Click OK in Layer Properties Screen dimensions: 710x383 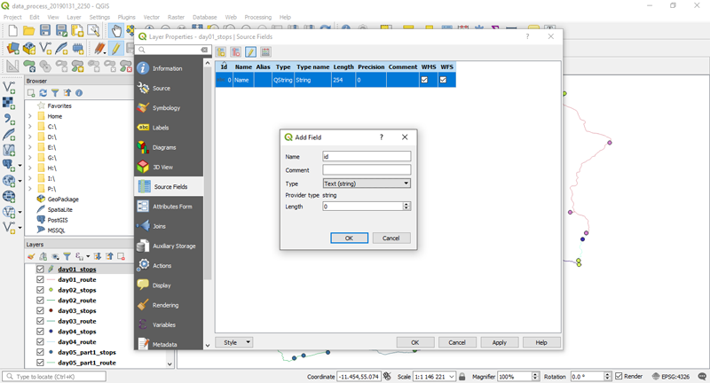415,342
